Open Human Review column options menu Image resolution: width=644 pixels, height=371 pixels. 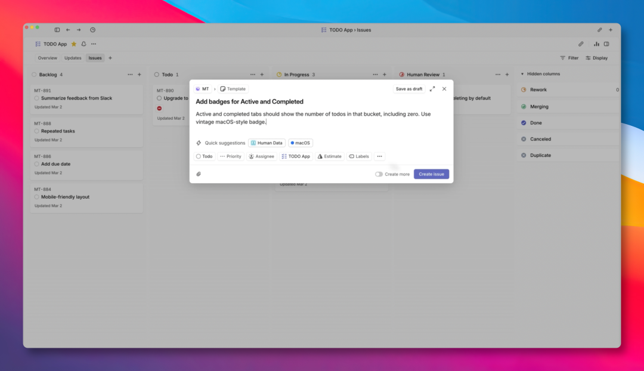[x=498, y=75]
